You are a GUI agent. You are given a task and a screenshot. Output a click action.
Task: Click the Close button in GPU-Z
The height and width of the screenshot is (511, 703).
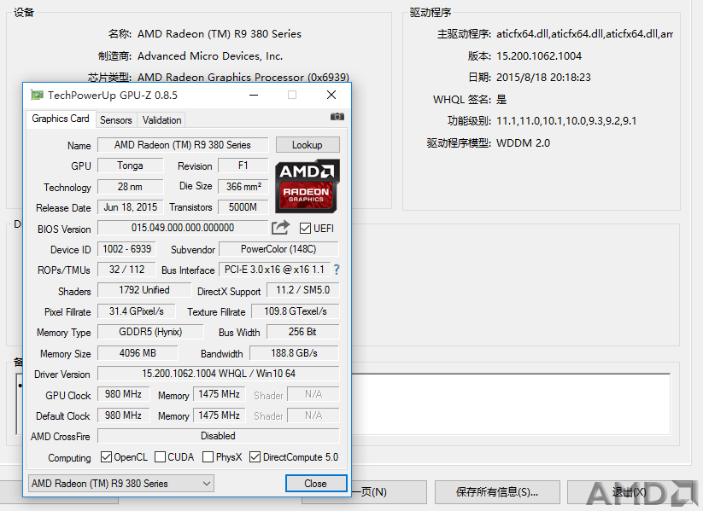(x=316, y=483)
